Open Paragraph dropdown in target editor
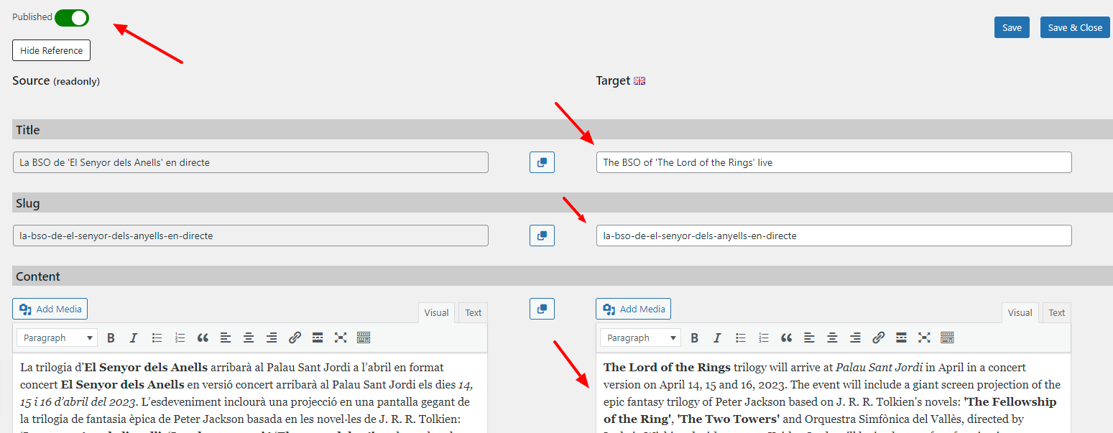Screen dimensions: 1113x433 click(640, 337)
